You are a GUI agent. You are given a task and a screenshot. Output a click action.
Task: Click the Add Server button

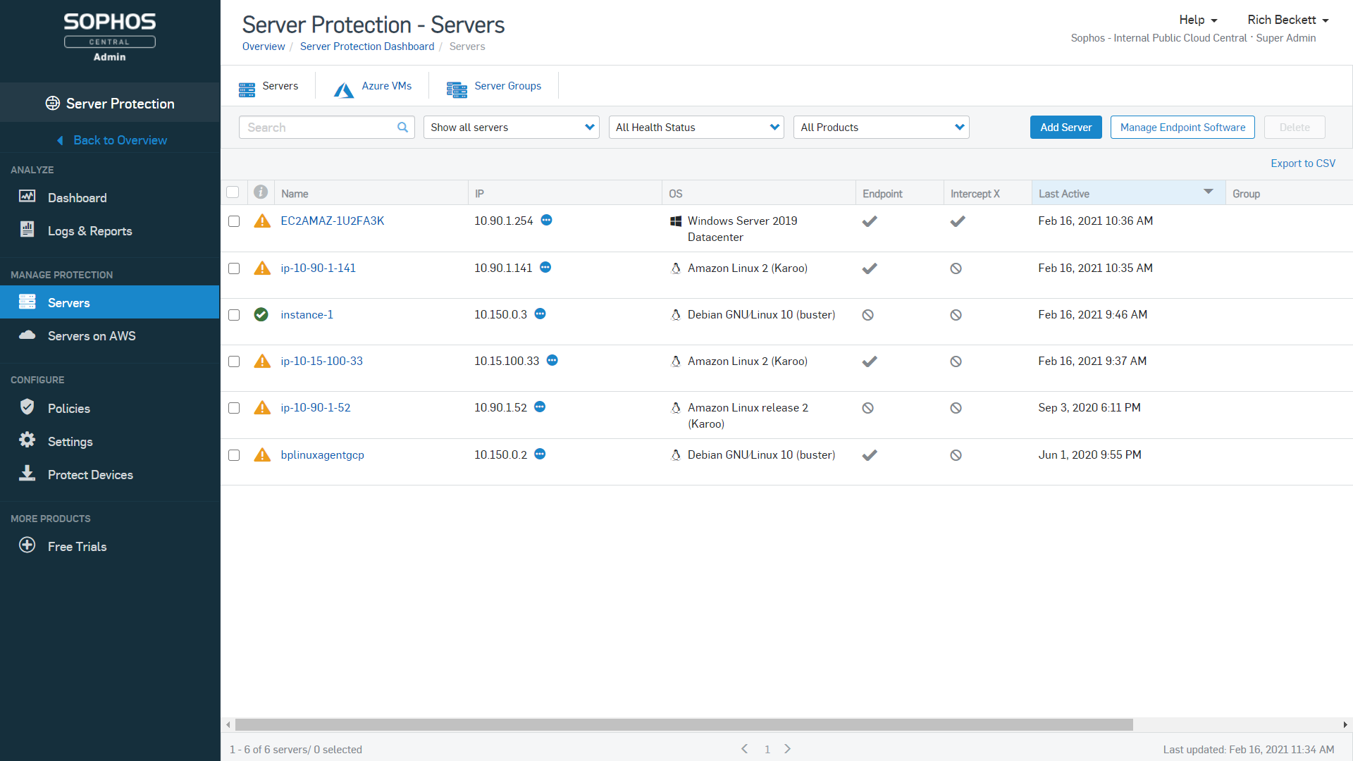point(1065,128)
